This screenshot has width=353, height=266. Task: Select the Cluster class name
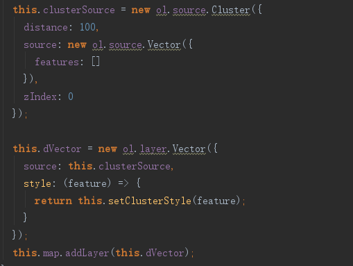pos(231,10)
